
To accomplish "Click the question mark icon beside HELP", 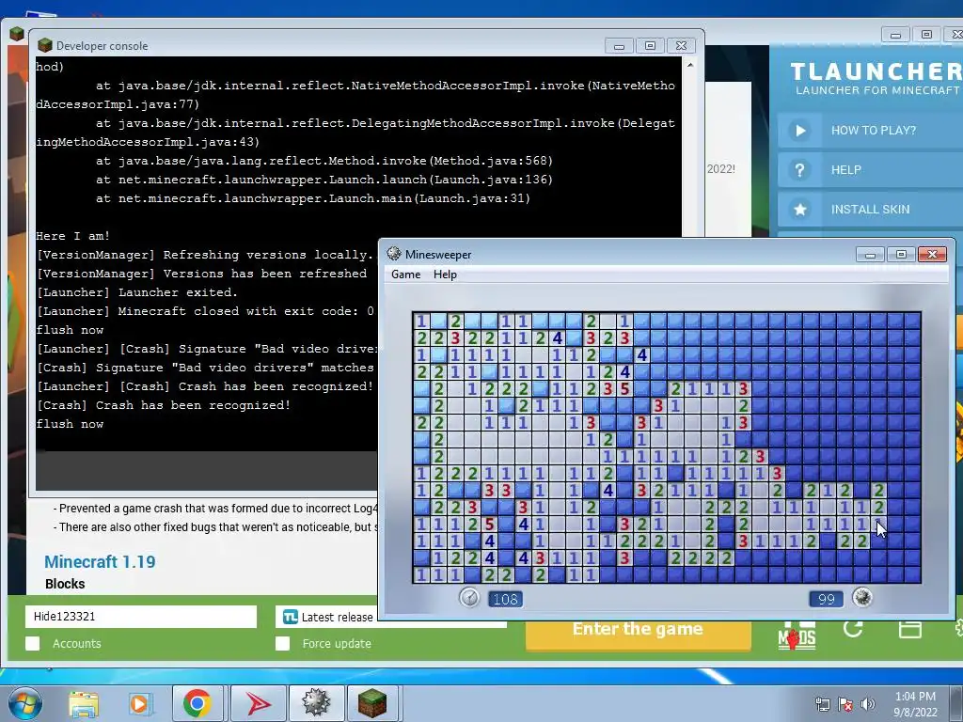I will coord(799,170).
